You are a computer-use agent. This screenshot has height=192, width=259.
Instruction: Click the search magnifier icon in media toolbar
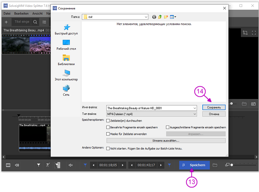coord(35,22)
